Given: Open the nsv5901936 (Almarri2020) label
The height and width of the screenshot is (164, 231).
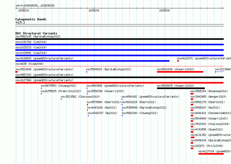Looking at the screenshot, I should [175, 69].
